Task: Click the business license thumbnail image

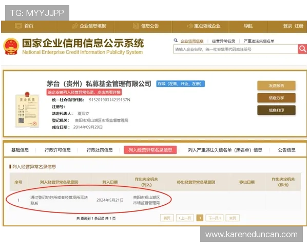Action: point(27,110)
